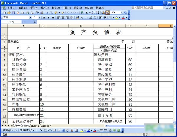The height and width of the screenshot is (137, 177).
Task: Toggle Italic formatting
Action: pos(48,17)
